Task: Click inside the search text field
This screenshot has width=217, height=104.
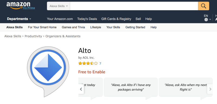Action: 134,6
